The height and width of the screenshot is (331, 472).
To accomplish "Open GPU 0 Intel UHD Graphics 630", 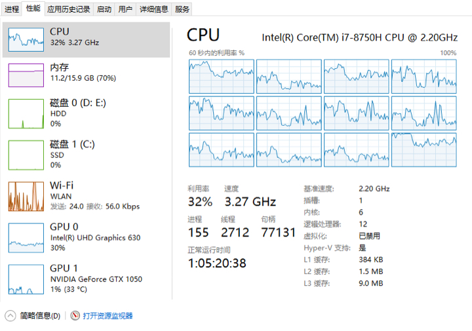I will 26,238.
